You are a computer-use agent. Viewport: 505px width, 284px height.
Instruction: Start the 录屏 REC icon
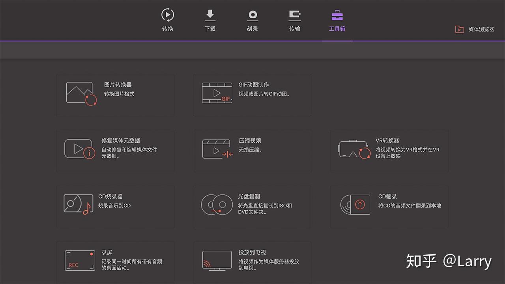80,261
